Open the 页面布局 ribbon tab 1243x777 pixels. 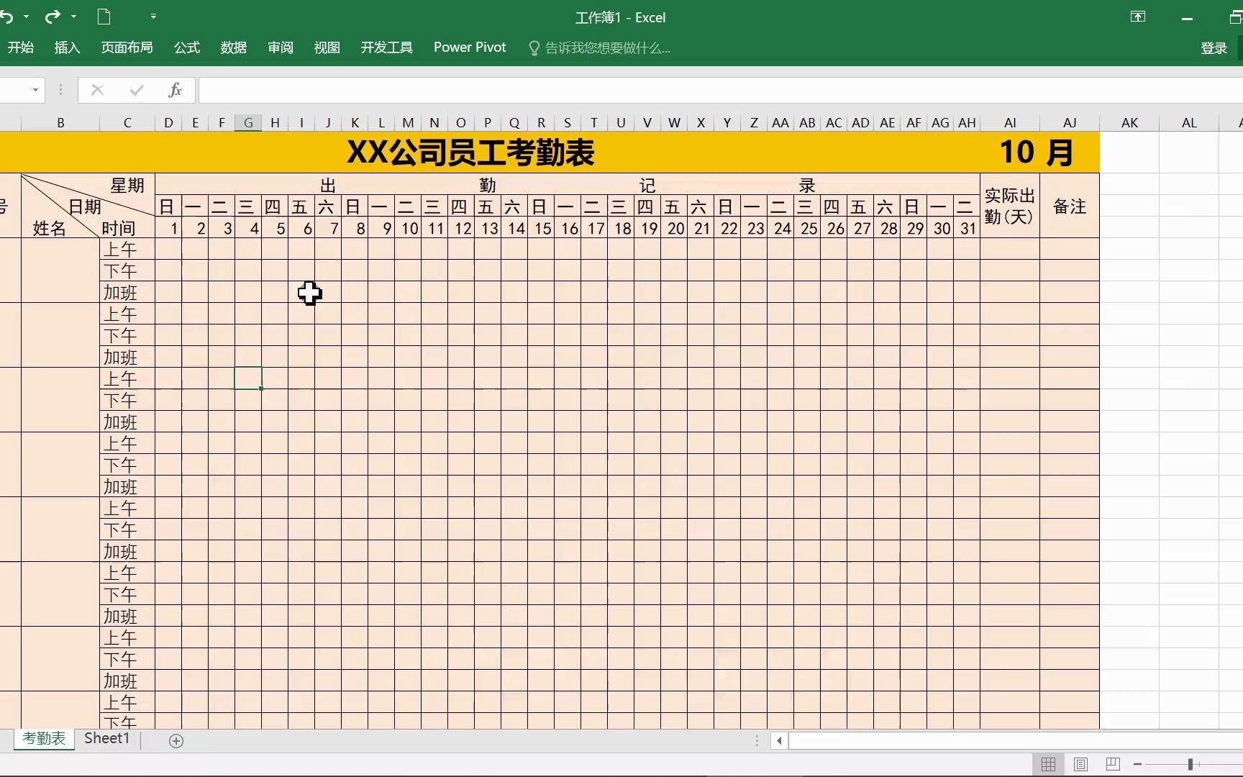127,47
